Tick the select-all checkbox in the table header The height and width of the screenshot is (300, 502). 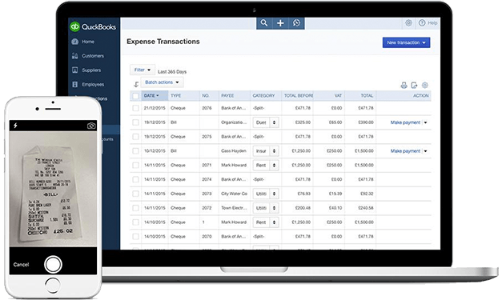coord(135,96)
